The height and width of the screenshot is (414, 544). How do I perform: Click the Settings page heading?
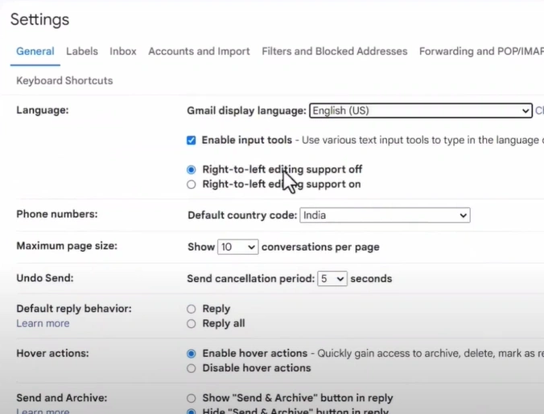tap(39, 19)
